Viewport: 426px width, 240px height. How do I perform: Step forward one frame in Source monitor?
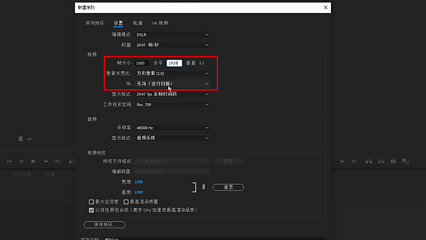click(46, 161)
